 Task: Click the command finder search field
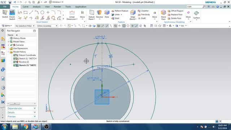pyautogui.click(x=195, y=6)
